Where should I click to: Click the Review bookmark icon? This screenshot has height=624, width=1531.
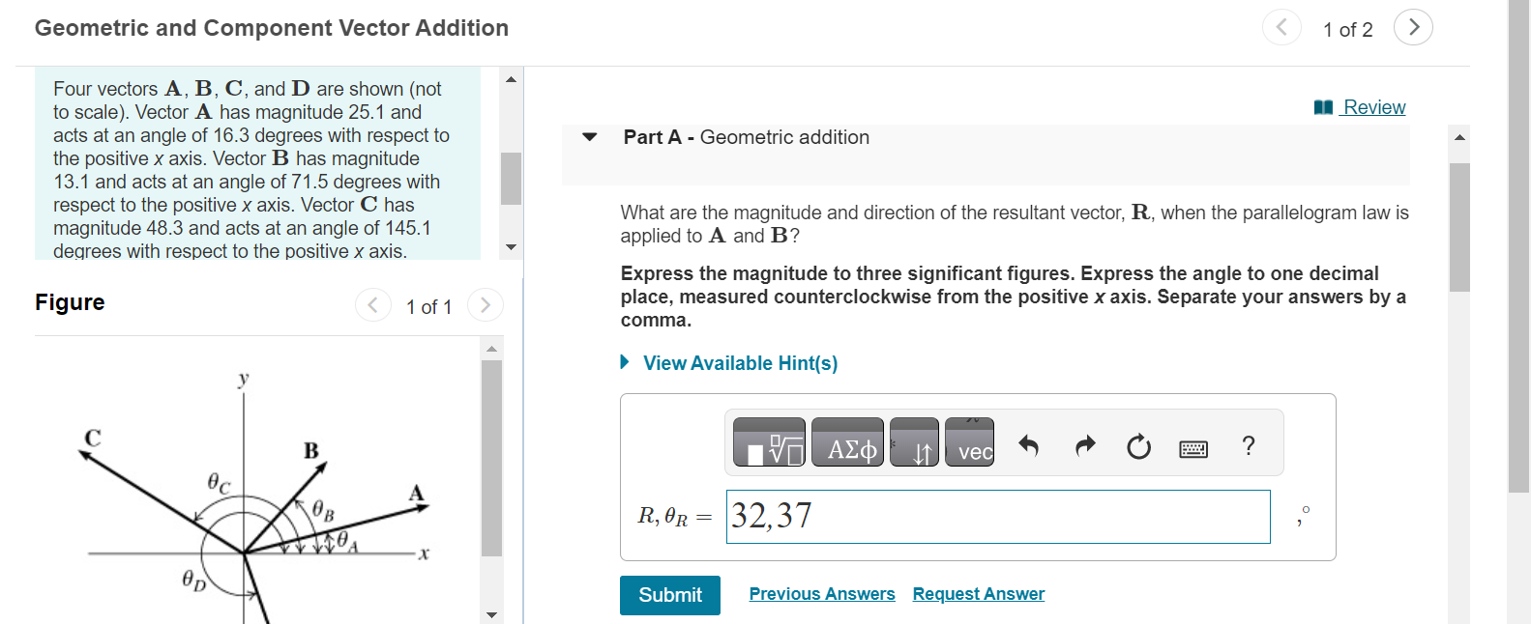[1322, 106]
